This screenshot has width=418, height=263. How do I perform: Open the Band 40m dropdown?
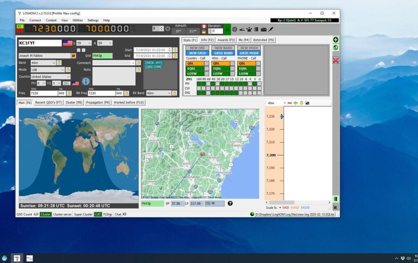(43, 63)
